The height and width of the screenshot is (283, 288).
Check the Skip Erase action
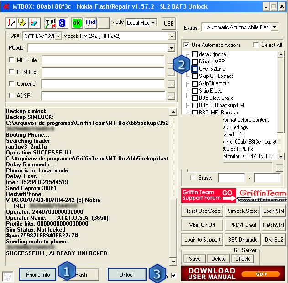point(194,91)
